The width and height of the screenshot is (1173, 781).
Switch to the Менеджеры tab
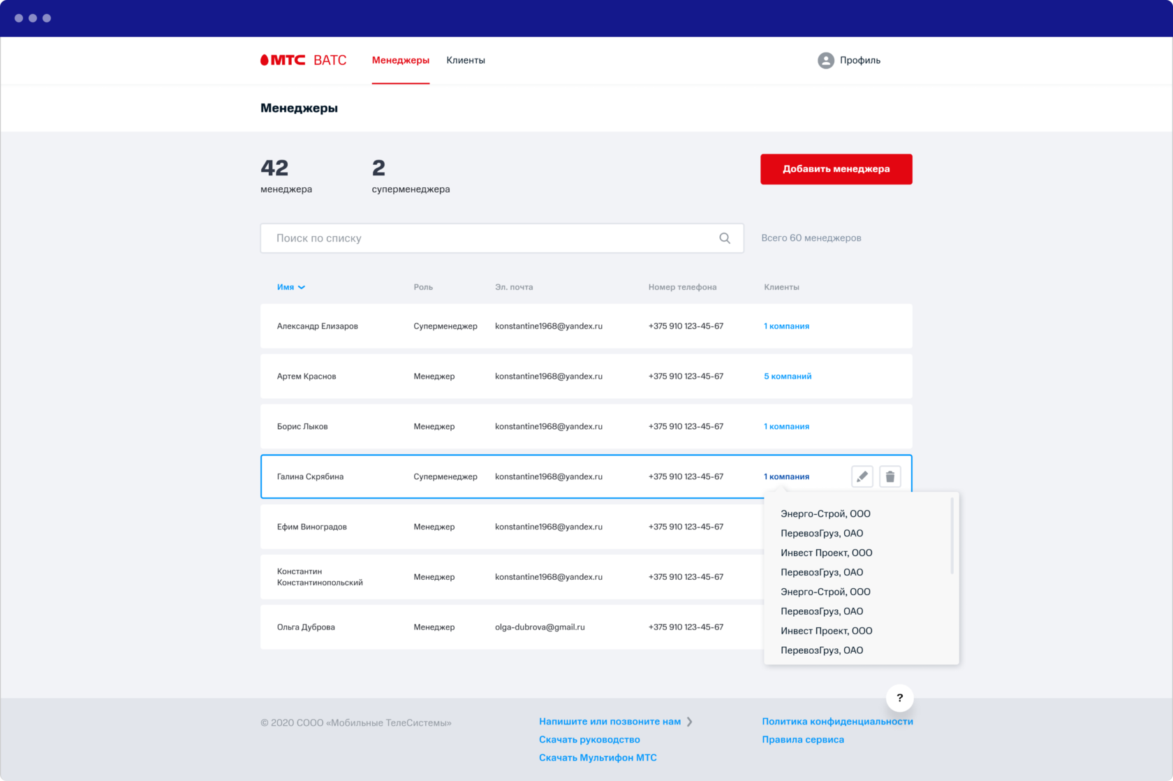tap(401, 60)
